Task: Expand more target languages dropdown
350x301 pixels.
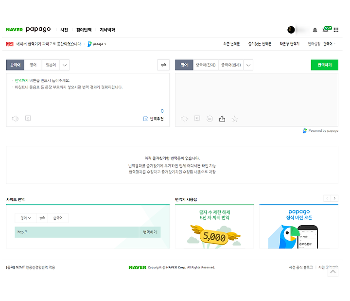Action: (248, 65)
